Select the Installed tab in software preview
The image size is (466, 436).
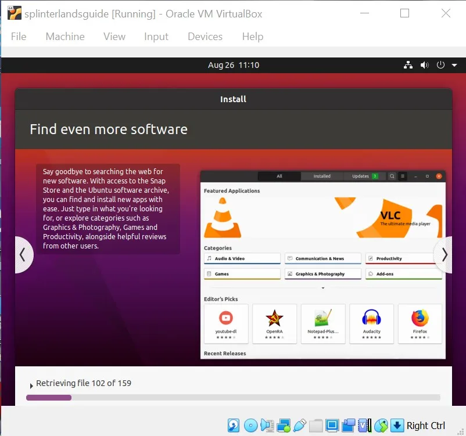click(322, 176)
